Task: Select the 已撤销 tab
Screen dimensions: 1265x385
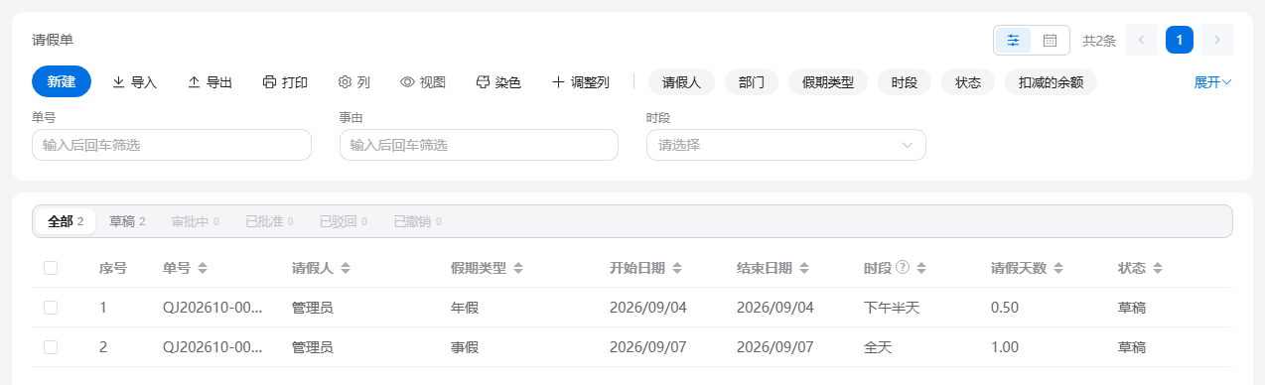Action: tap(418, 221)
